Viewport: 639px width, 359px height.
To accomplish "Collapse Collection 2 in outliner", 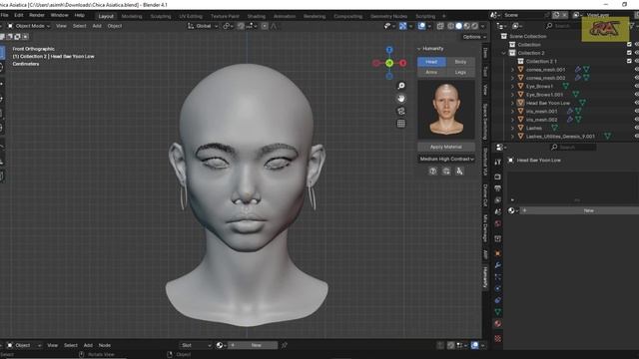I will [503, 53].
